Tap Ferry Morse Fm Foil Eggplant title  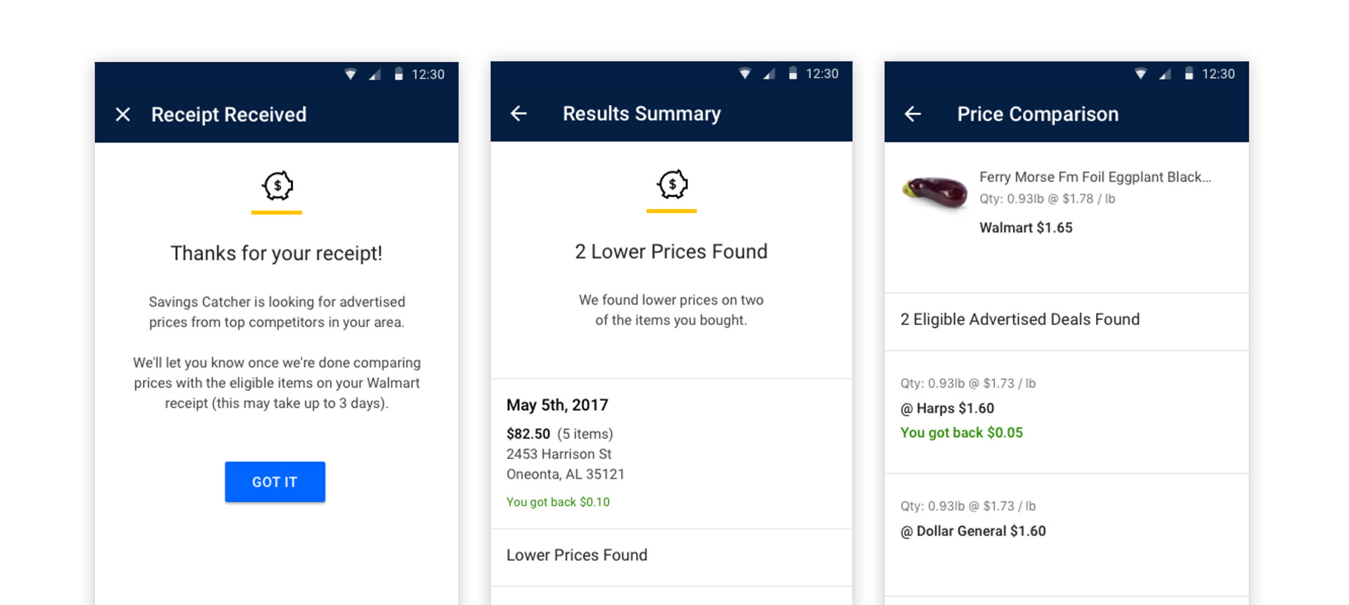pos(1095,177)
